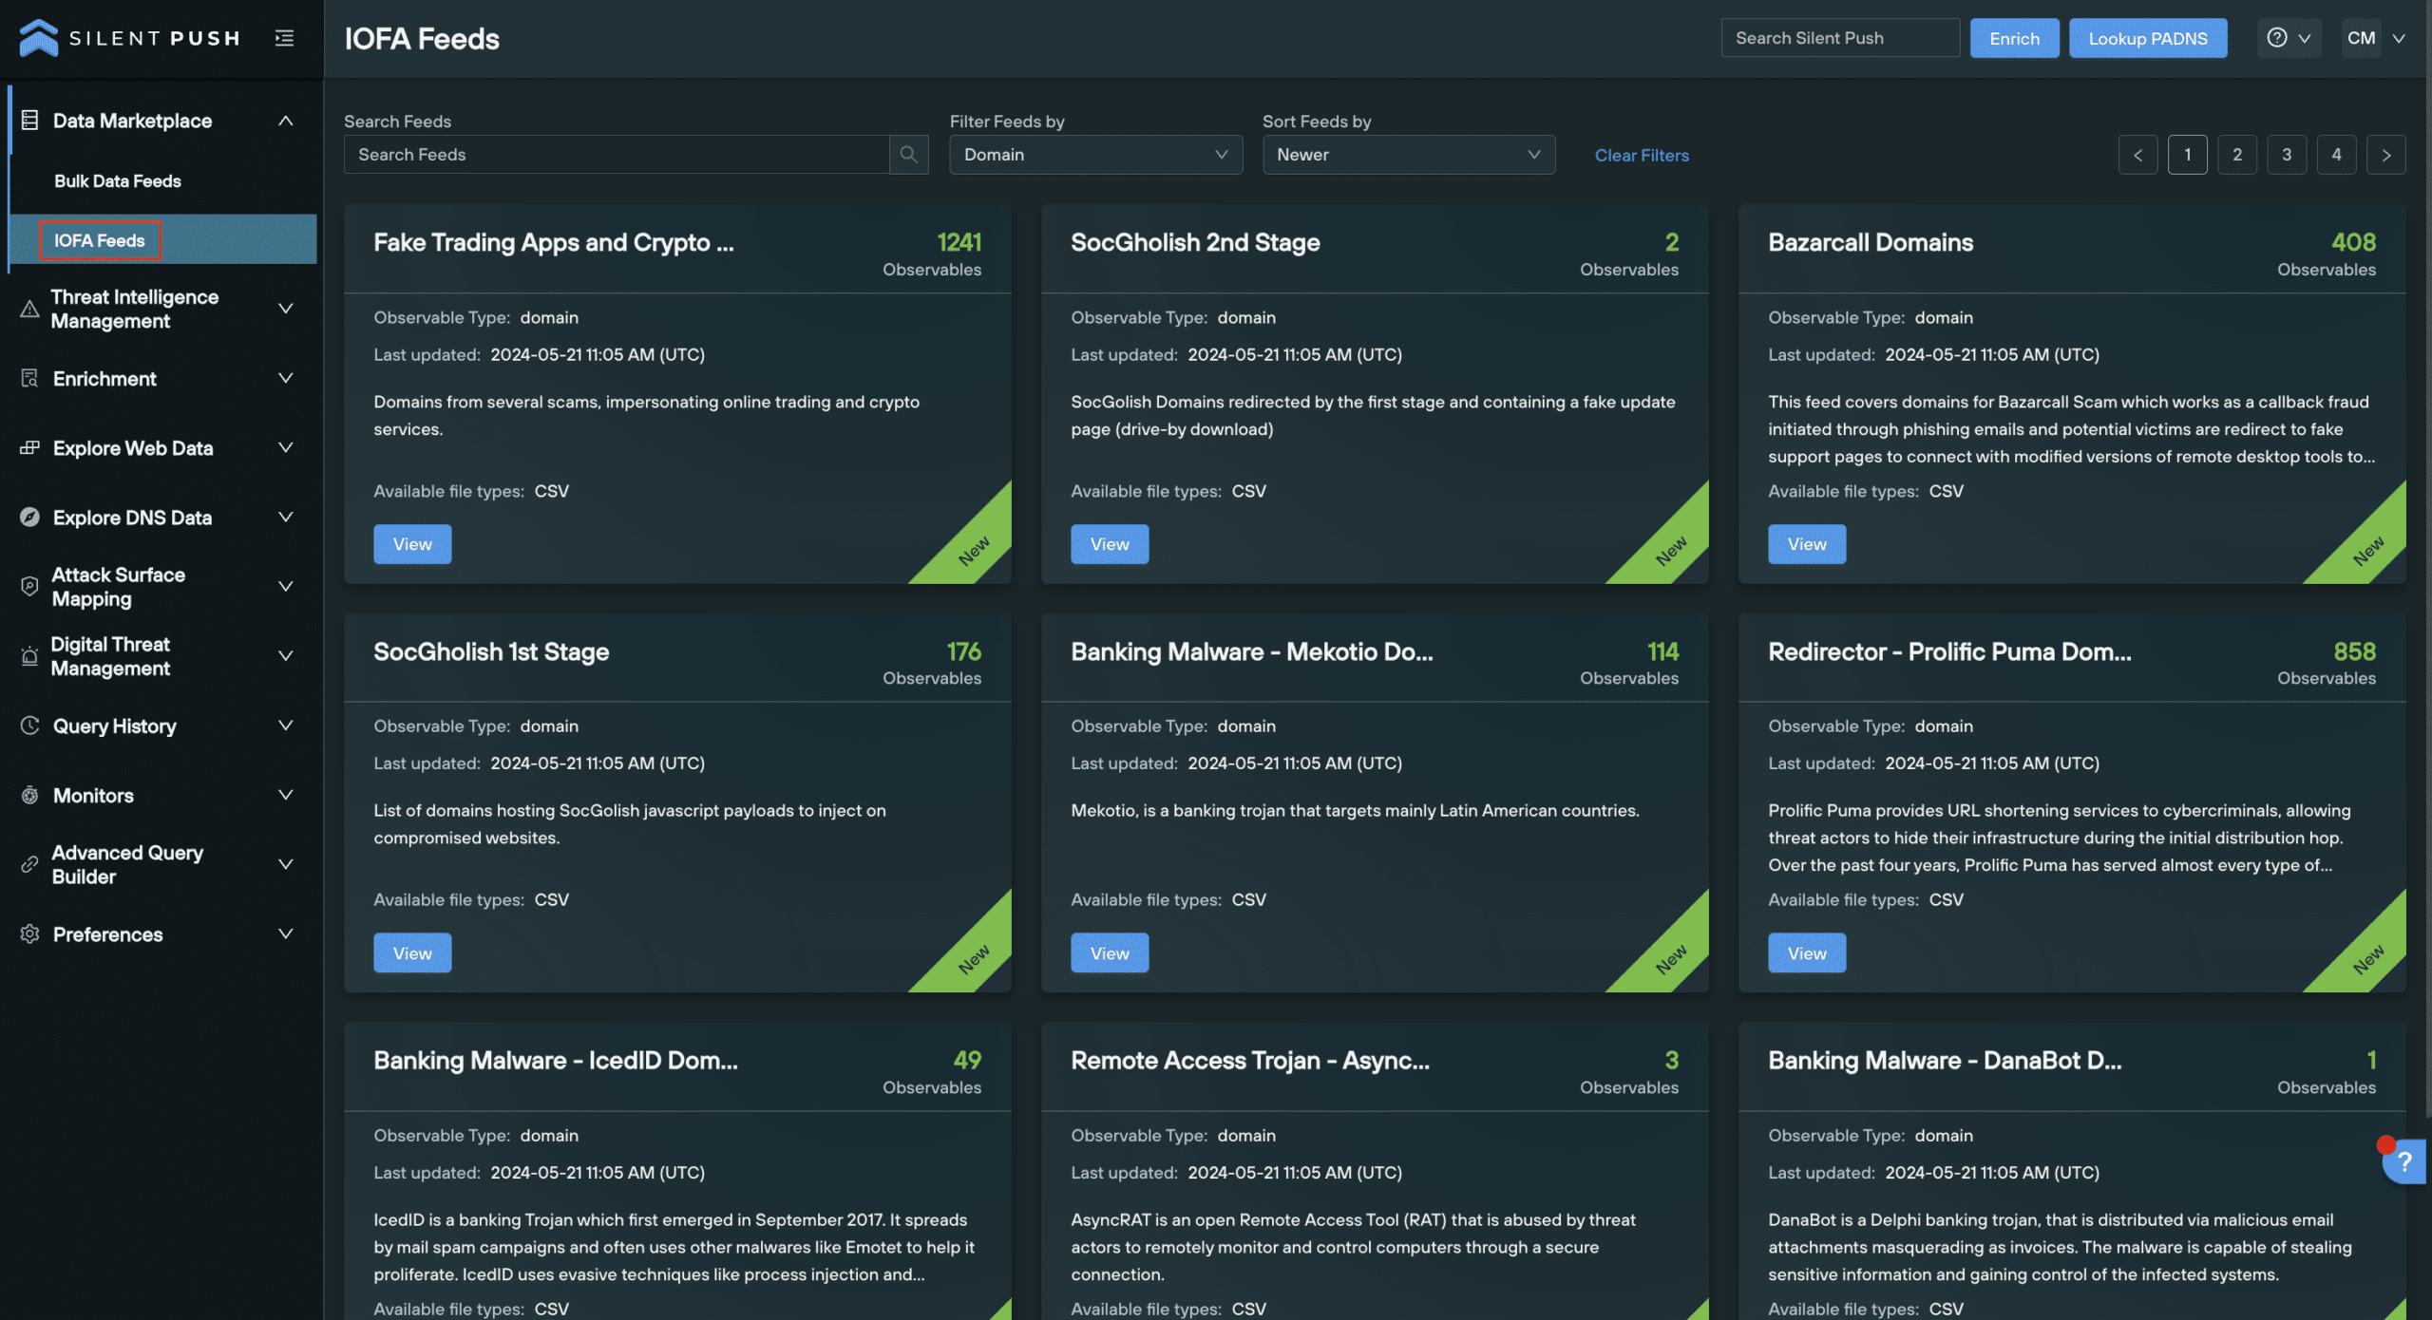The height and width of the screenshot is (1320, 2432).
Task: Focus the Search Silent Push field
Action: (1840, 38)
